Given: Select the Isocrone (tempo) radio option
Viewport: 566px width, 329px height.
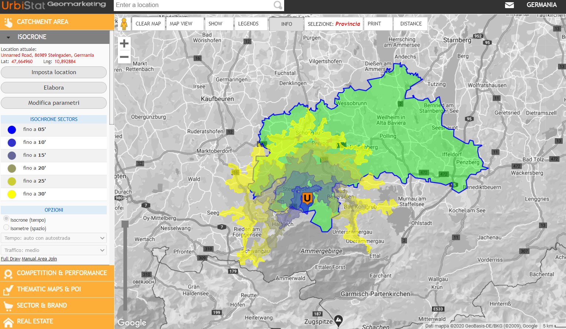Looking at the screenshot, I should [6, 219].
